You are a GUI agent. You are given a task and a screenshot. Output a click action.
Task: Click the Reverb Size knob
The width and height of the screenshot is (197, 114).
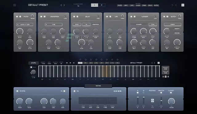pyautogui.click(x=20, y=101)
